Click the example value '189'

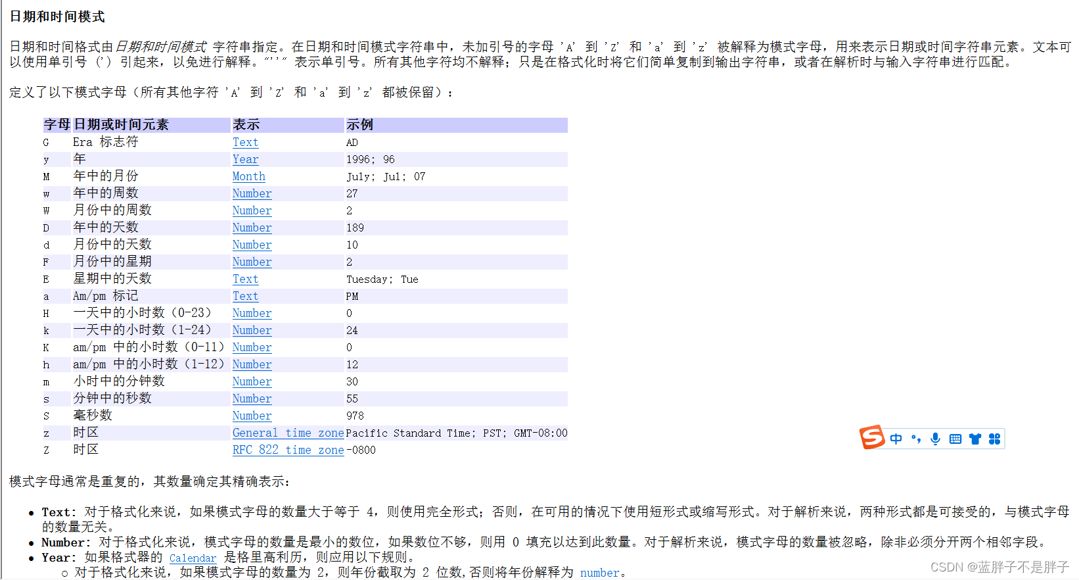click(355, 228)
